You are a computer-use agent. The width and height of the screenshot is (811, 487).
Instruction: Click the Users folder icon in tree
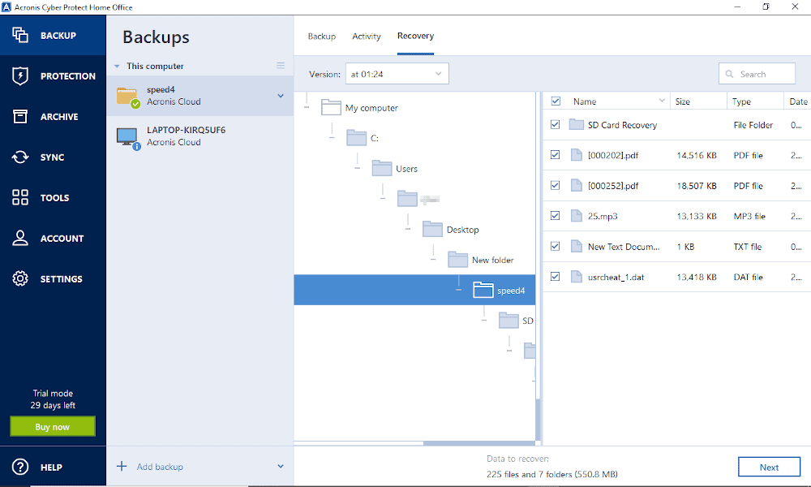click(x=382, y=169)
